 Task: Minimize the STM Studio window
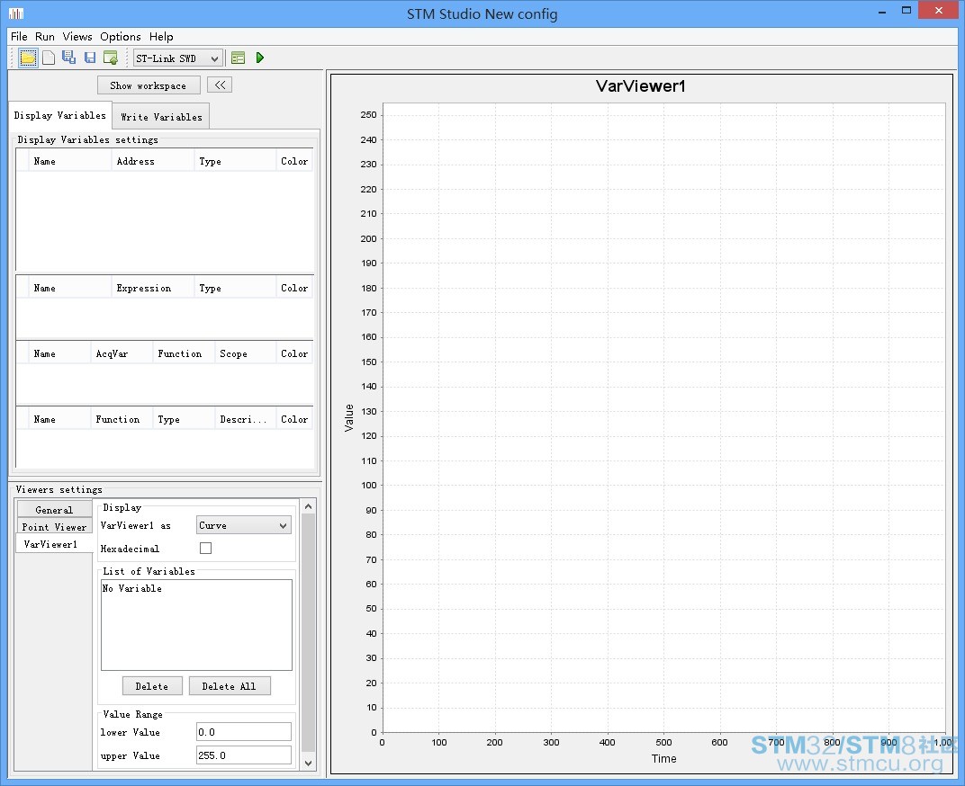881,11
